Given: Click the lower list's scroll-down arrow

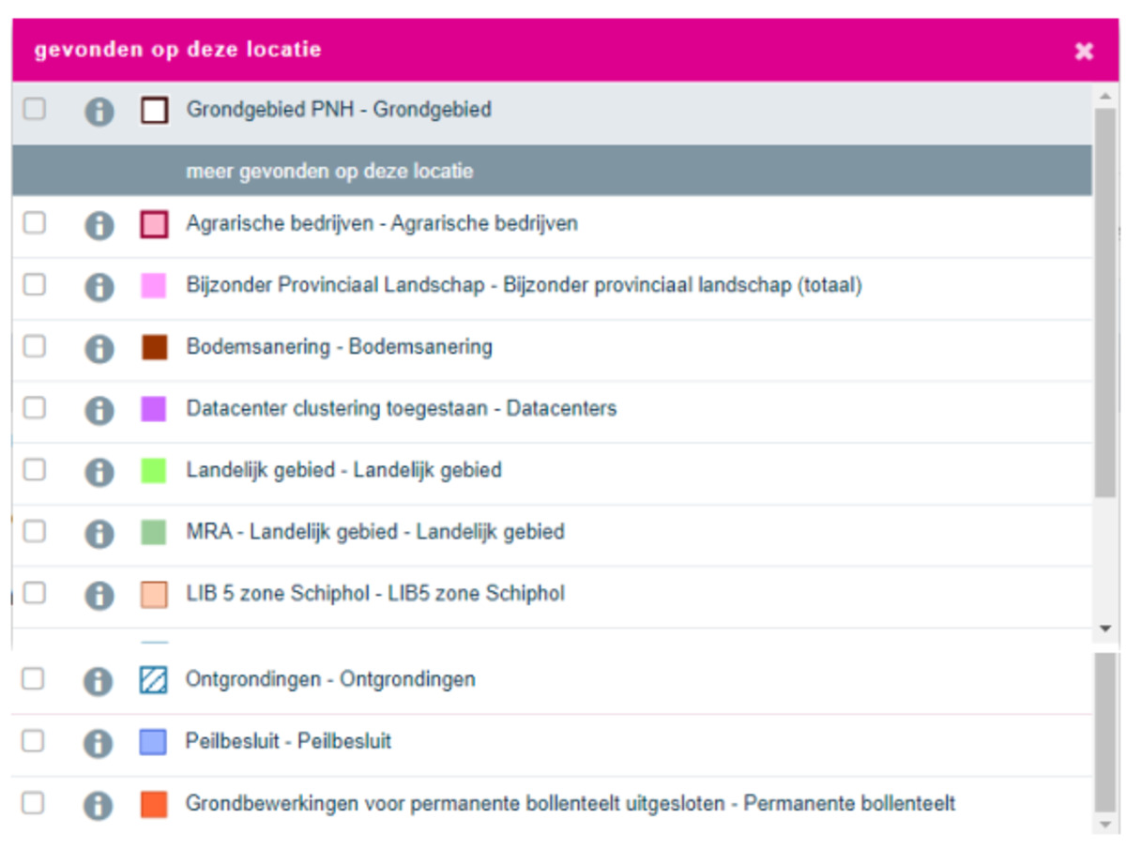Looking at the screenshot, I should pyautogui.click(x=1104, y=824).
